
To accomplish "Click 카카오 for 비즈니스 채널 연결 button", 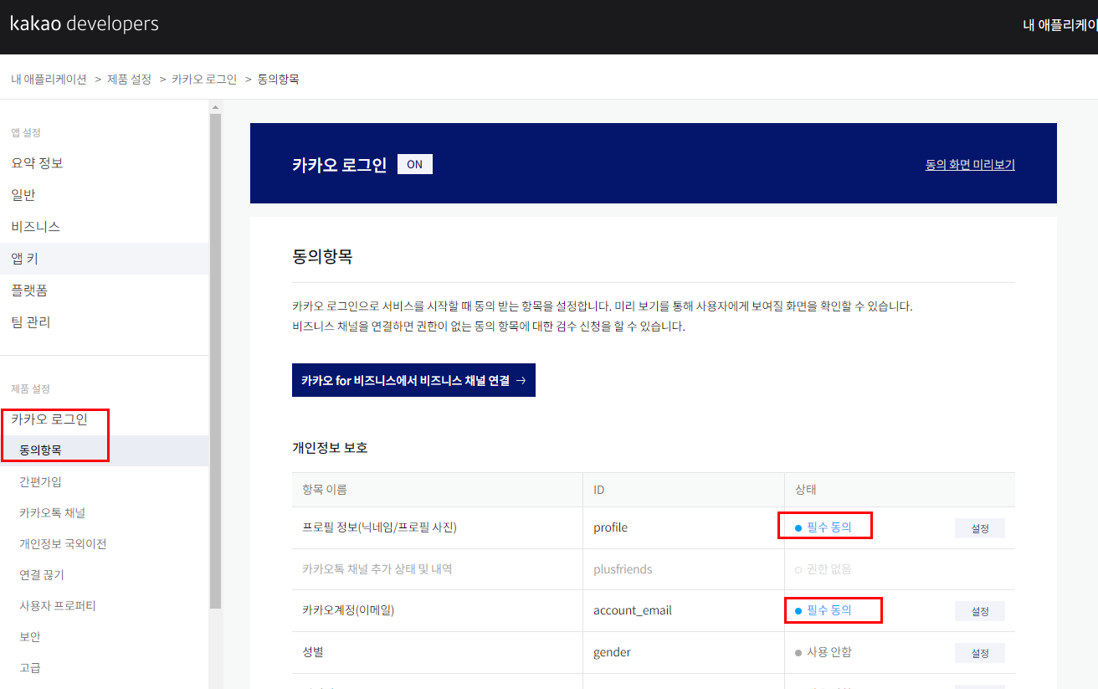I will coord(413,380).
